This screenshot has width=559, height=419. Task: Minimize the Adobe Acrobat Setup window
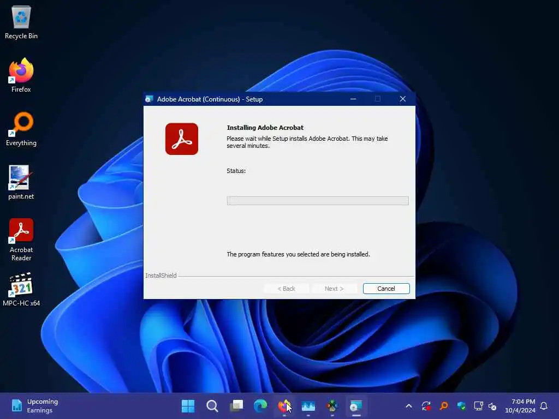[x=353, y=99]
